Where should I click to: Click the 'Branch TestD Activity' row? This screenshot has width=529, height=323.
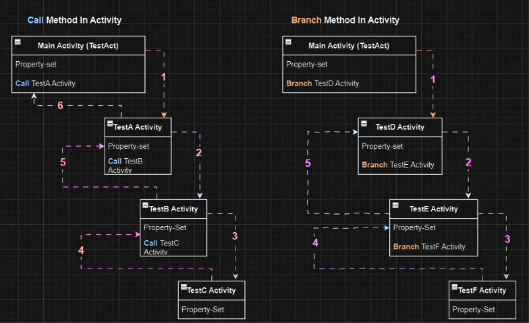click(323, 83)
